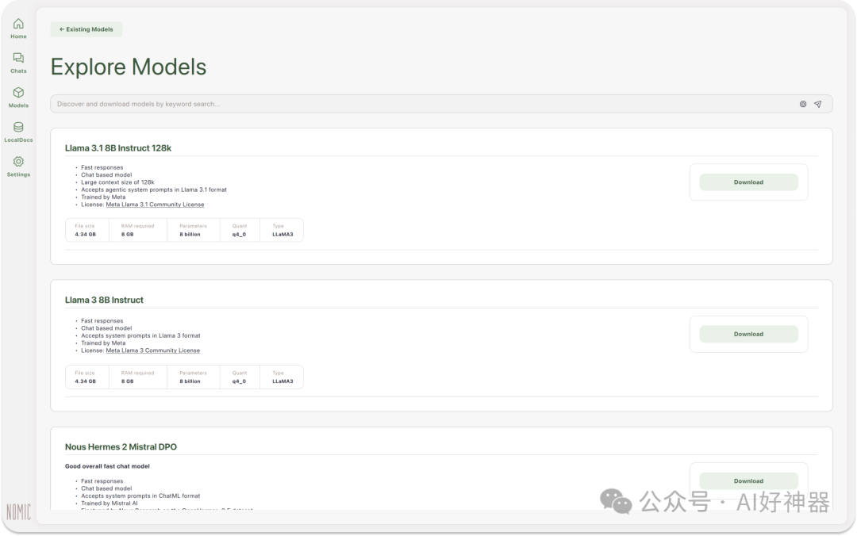Click the Explore Models heading
The height and width of the screenshot is (536, 857).
pos(129,67)
